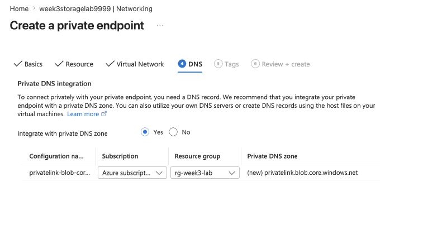
Task: Select the DNS tab
Action: tap(190, 64)
